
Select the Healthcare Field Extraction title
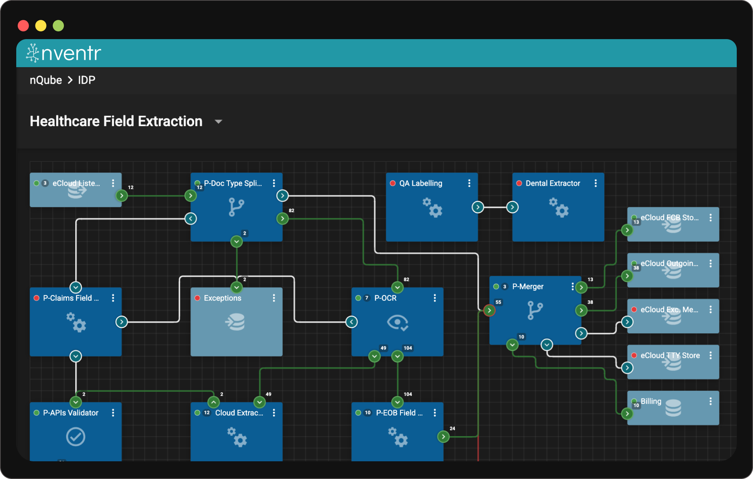click(116, 121)
